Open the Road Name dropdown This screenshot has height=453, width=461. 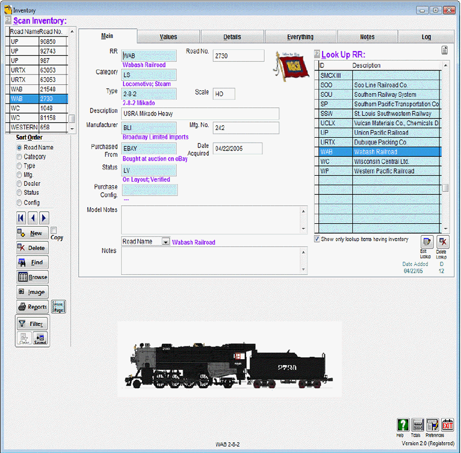(166, 242)
